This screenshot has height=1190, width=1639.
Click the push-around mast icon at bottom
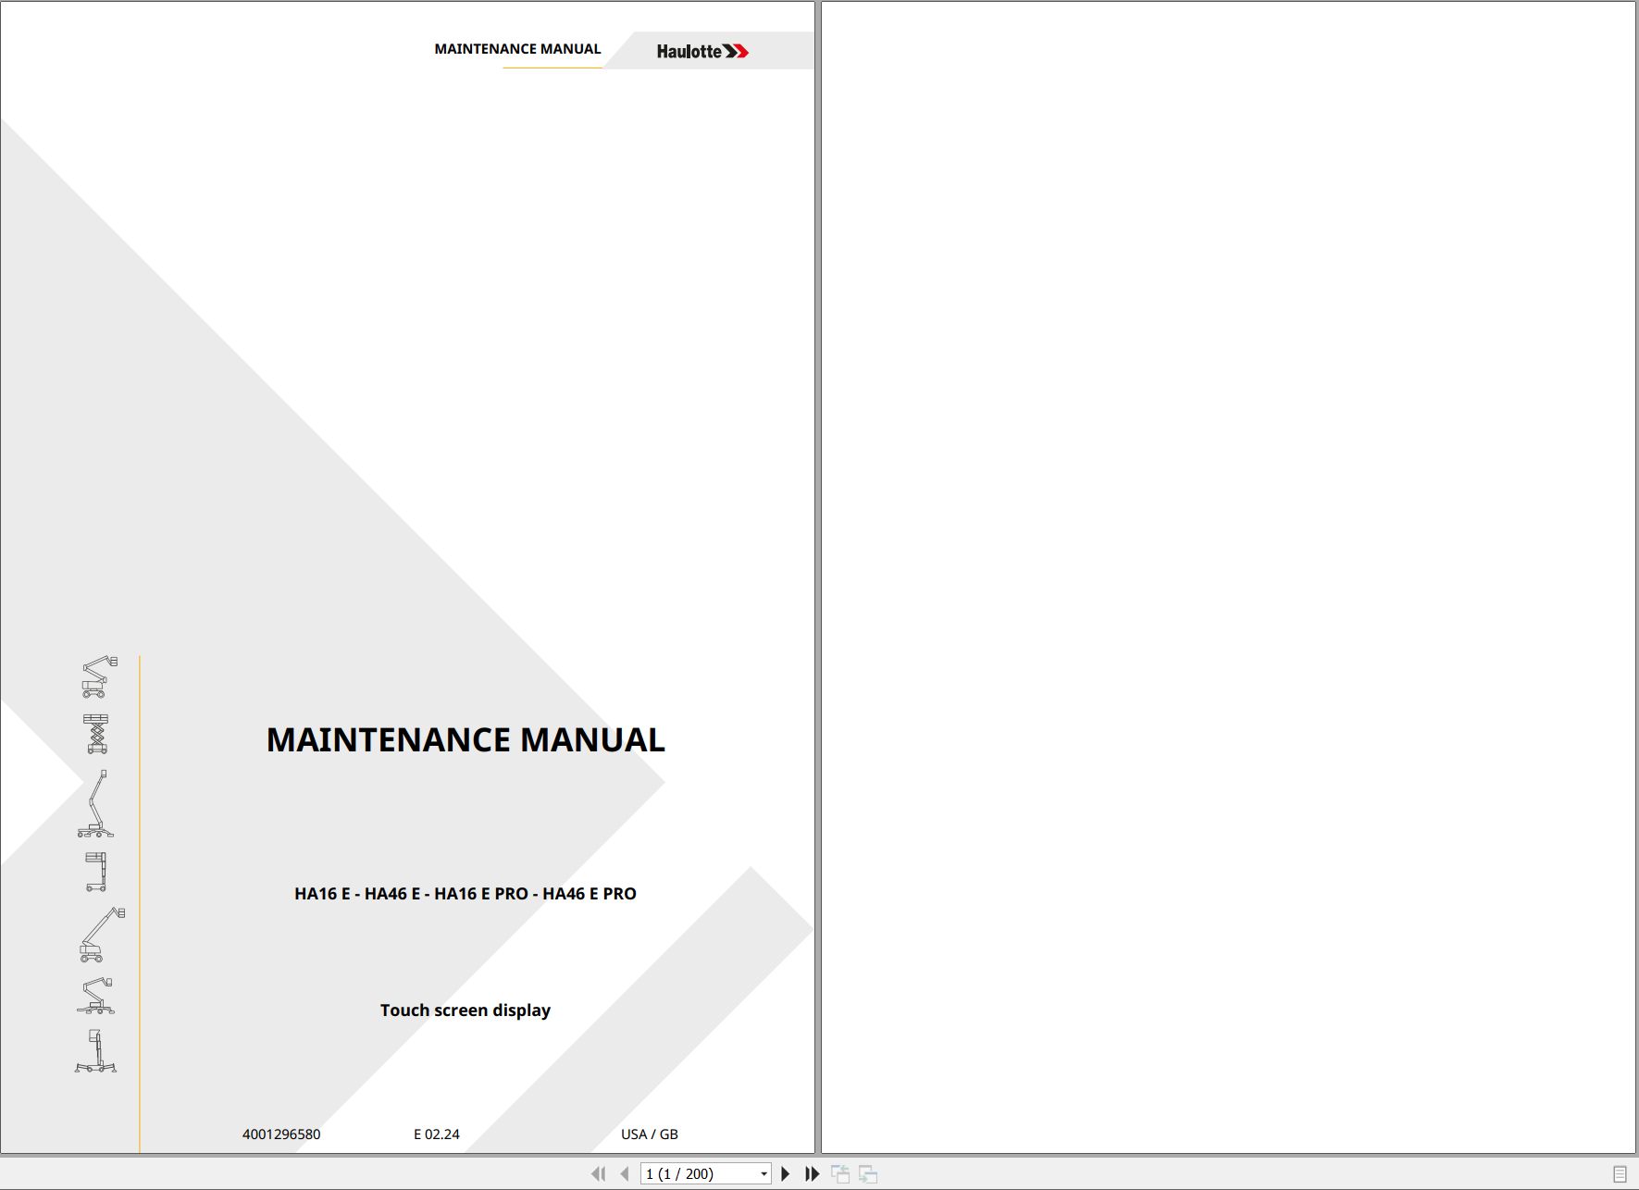pyautogui.click(x=95, y=1051)
